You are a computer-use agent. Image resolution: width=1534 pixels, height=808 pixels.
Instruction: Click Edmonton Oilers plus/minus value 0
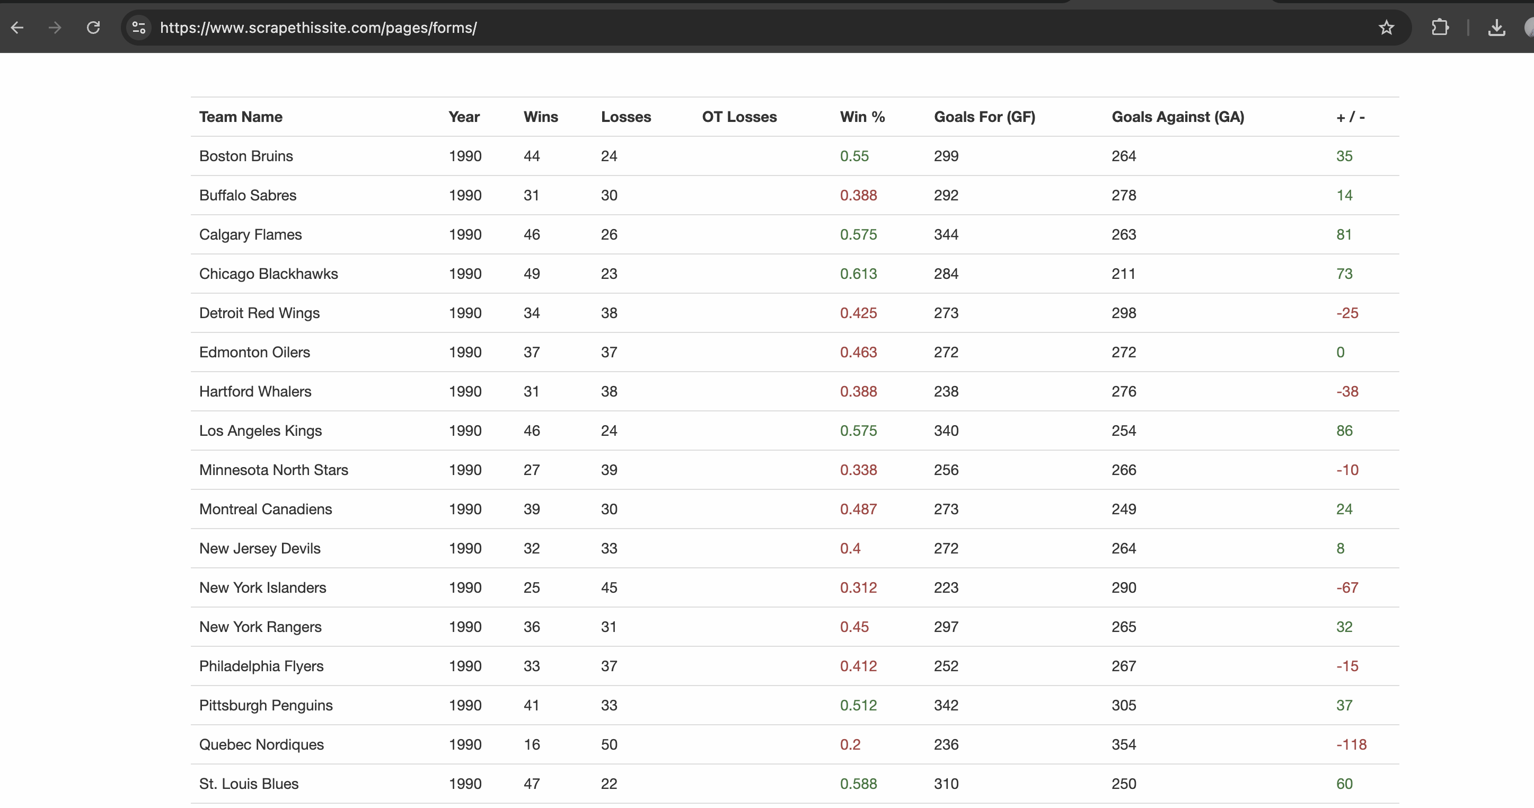[1340, 353]
